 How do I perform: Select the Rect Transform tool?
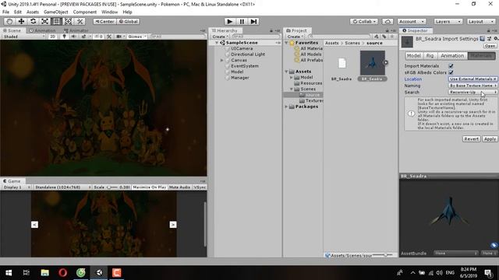[x=56, y=21]
